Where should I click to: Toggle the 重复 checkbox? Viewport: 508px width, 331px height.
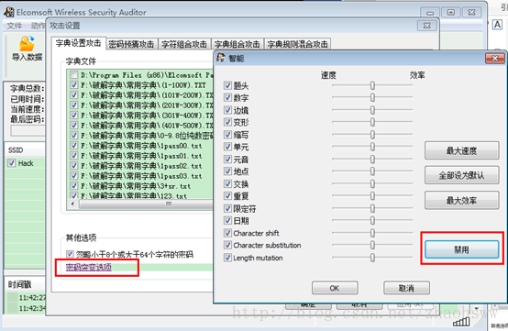click(227, 195)
